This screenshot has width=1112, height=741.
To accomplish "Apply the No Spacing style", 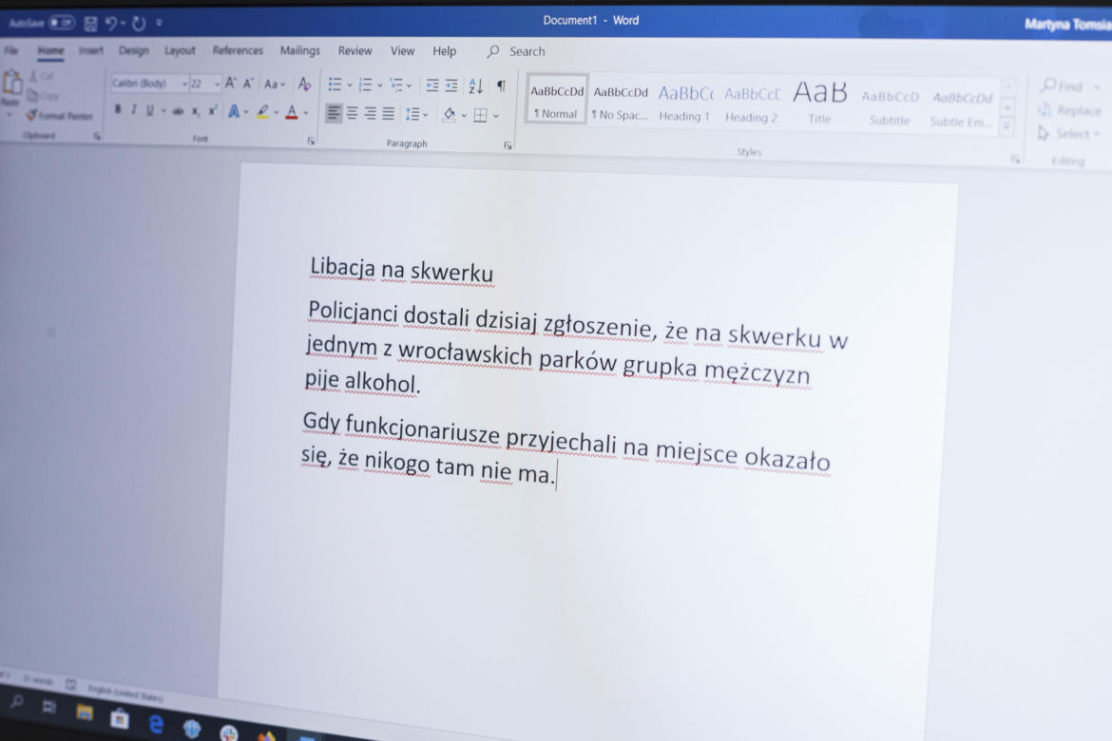I will coord(621,102).
